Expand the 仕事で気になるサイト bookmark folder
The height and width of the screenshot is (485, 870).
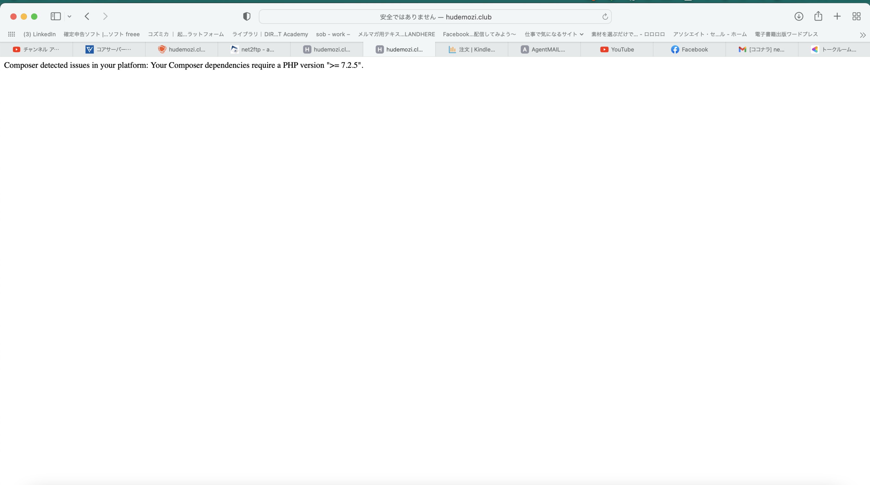click(554, 34)
